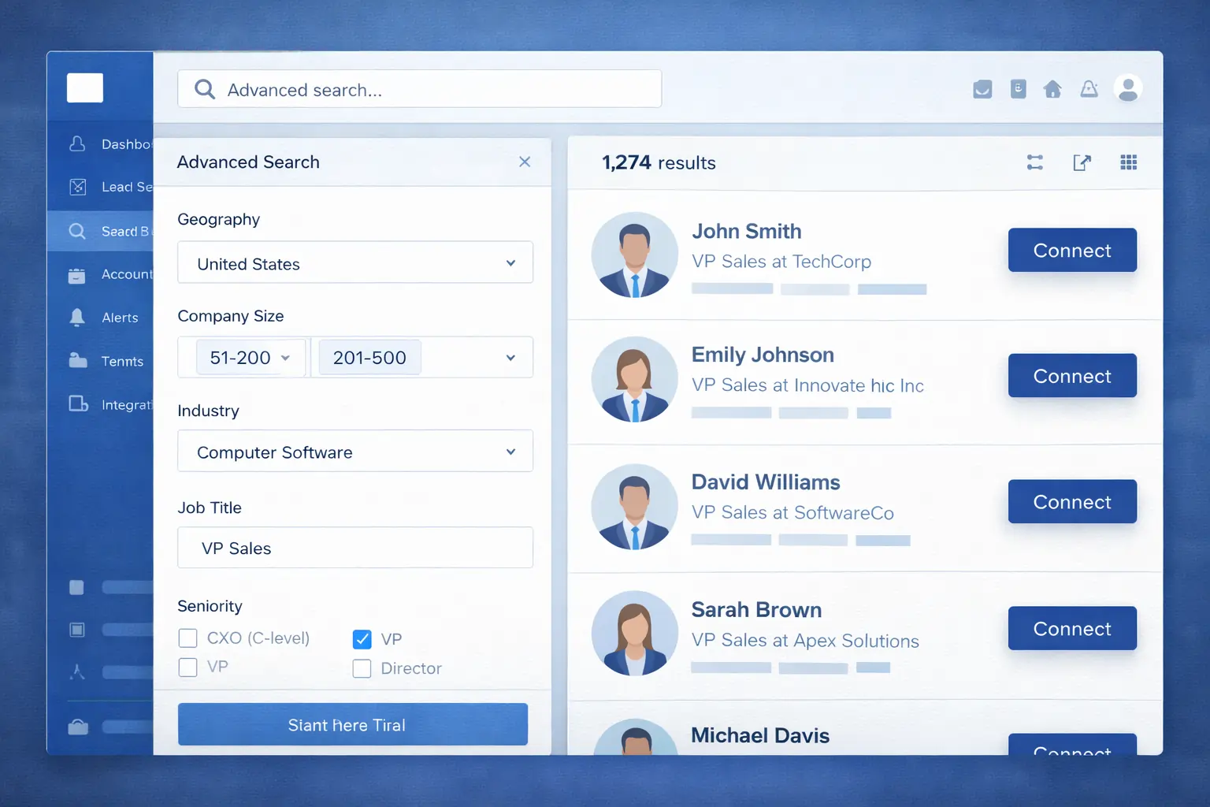Expand the Industry Computer Software dropdown
This screenshot has width=1210, height=807.
coord(354,451)
